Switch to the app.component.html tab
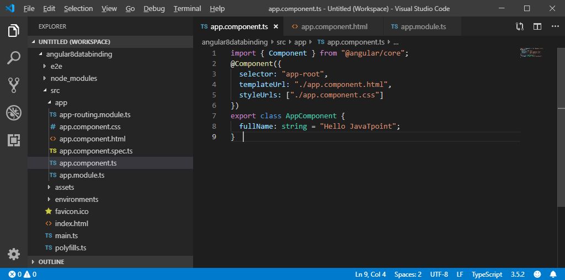This screenshot has height=280, width=565. coord(334,26)
